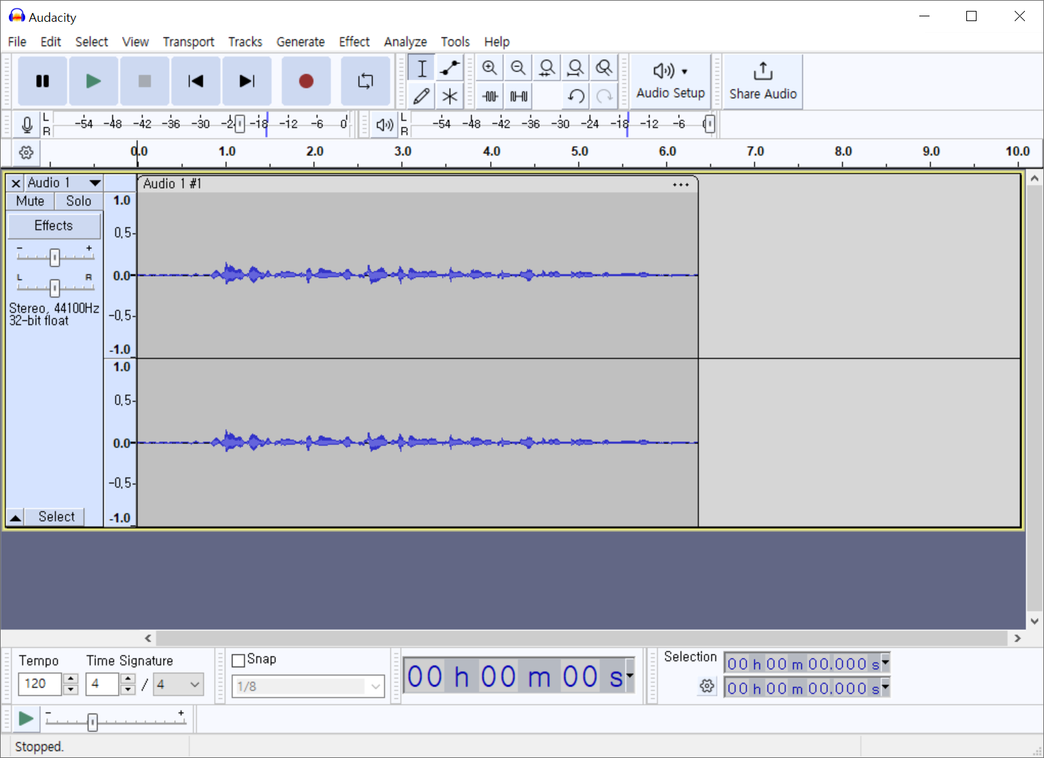Open time signature denominator dropdown

point(179,684)
